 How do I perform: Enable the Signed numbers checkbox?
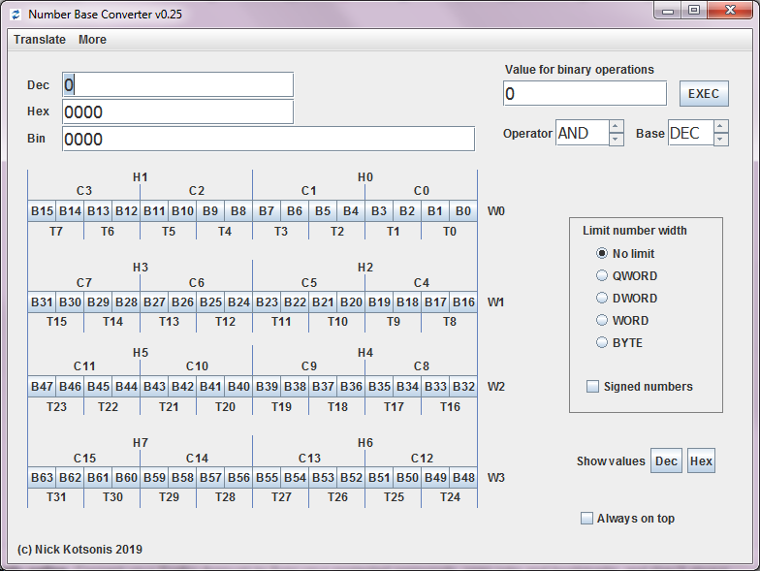(x=592, y=387)
